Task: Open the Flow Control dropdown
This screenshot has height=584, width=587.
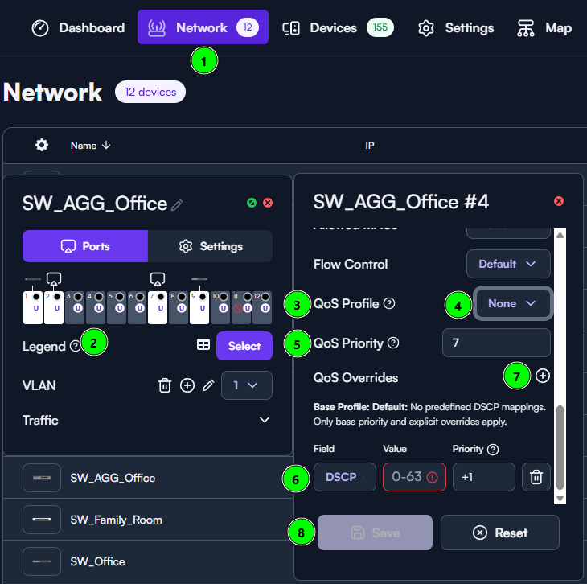Action: (x=508, y=264)
